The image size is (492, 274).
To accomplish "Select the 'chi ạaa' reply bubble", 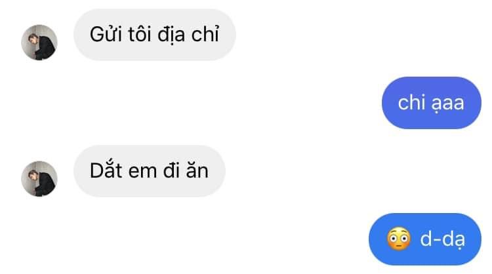I will [432, 103].
